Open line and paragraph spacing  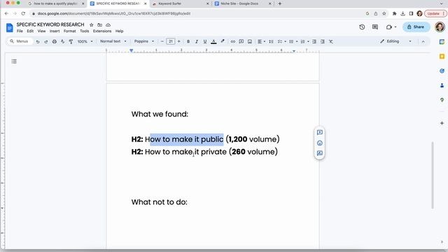click(271, 42)
